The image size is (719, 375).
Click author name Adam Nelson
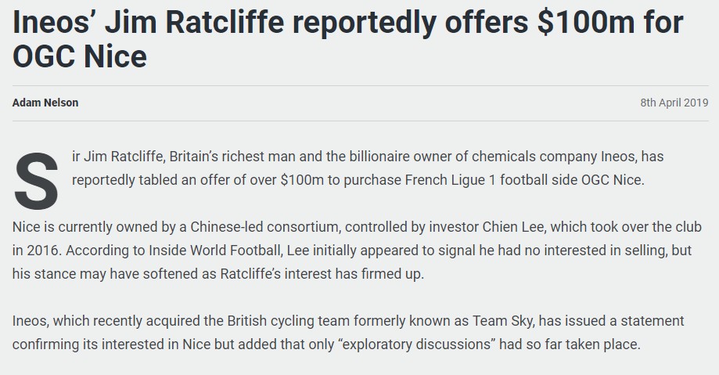tap(45, 103)
